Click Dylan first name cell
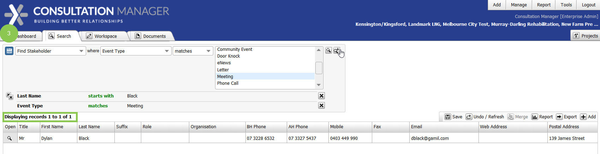Viewport: 600px width, 154px height. [x=59, y=138]
